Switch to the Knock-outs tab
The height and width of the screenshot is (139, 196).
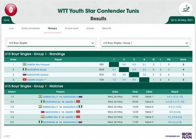[72, 28]
